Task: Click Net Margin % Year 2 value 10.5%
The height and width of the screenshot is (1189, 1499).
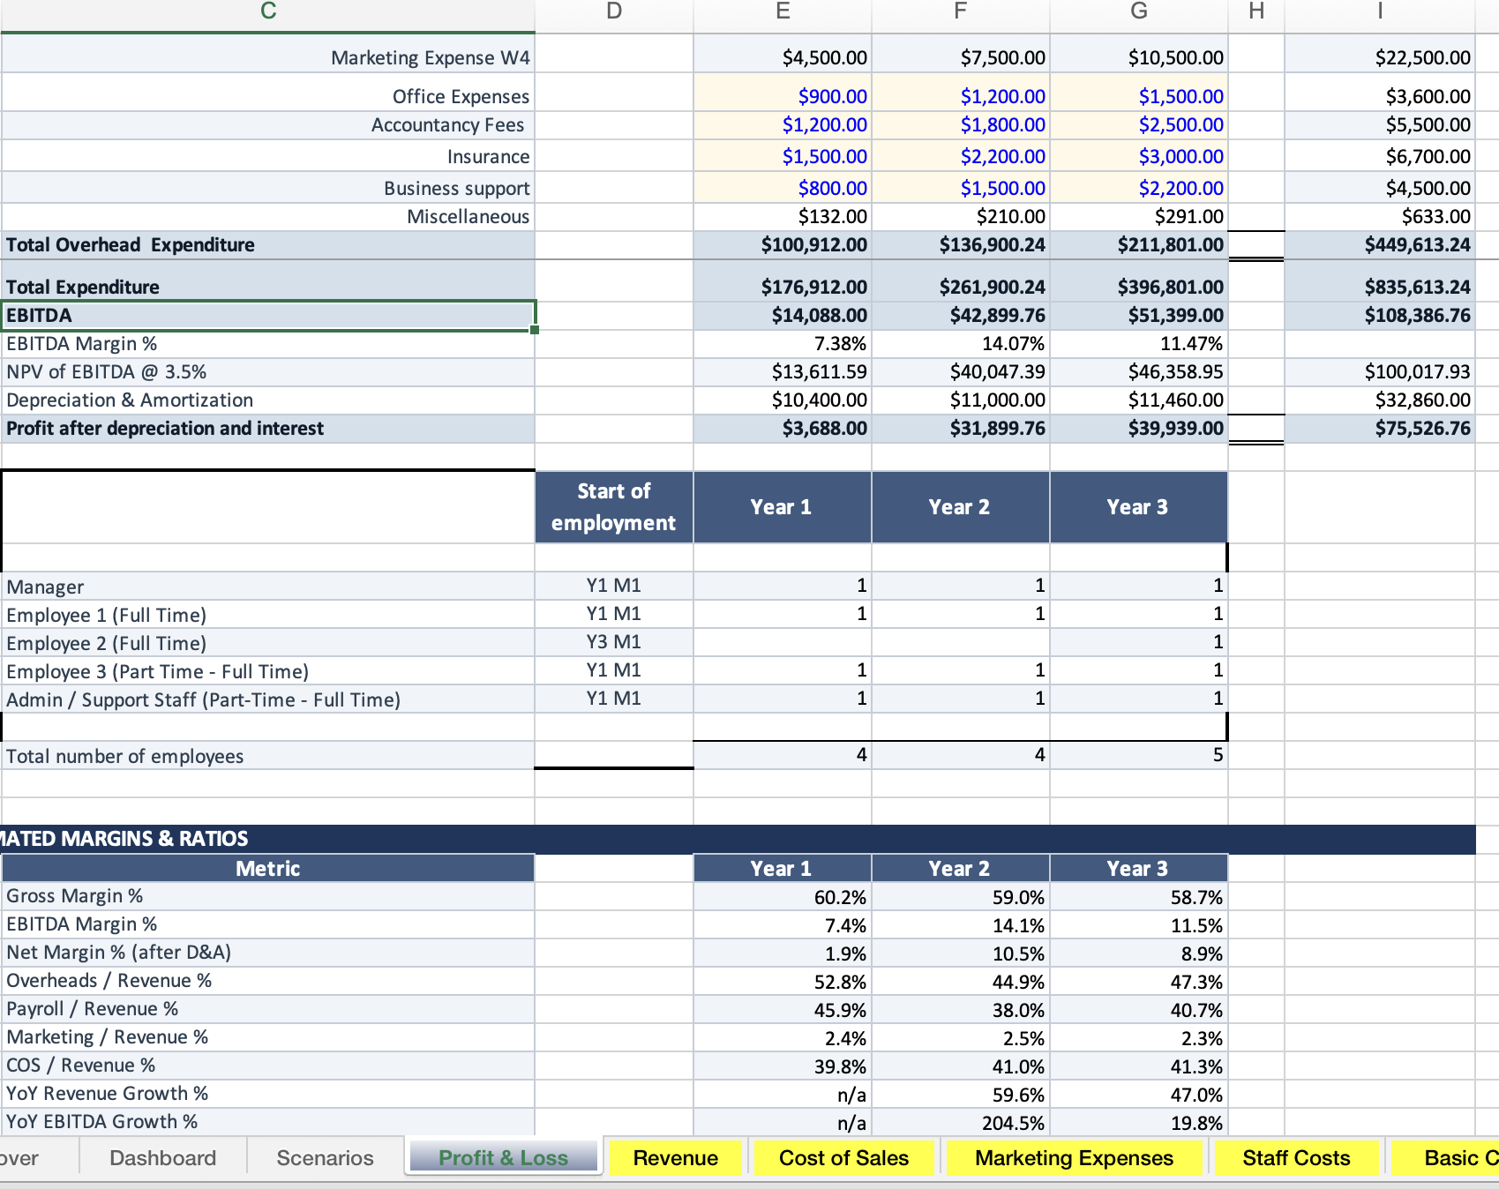Action: coord(961,953)
